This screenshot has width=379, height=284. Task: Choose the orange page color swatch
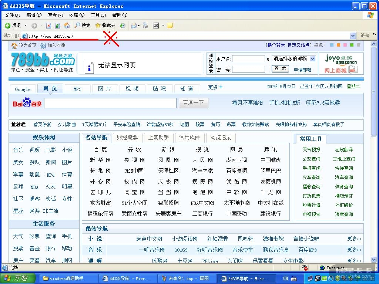pos(338,45)
